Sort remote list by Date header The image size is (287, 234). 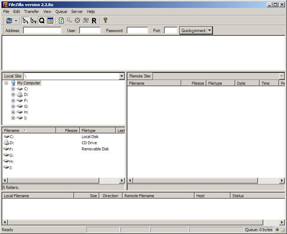point(247,83)
